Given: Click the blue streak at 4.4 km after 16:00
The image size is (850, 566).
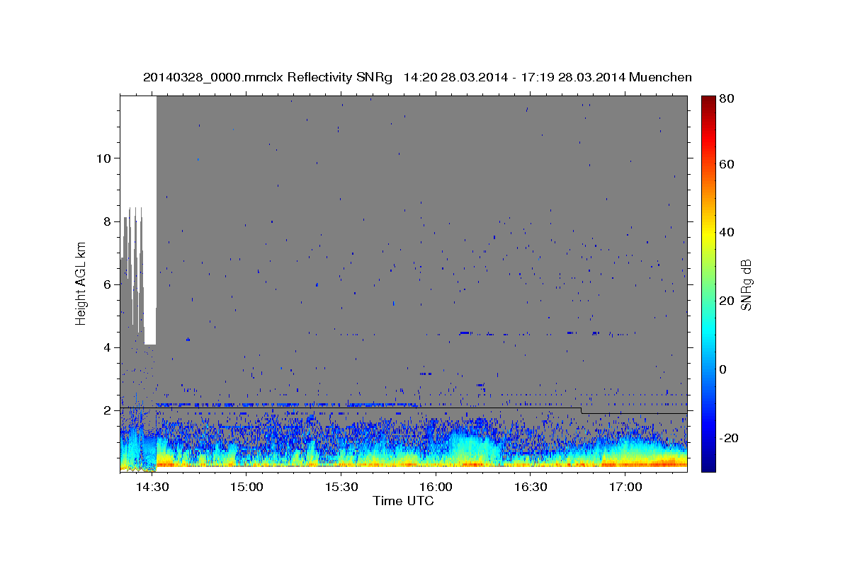Looking at the screenshot, I should click(465, 333).
